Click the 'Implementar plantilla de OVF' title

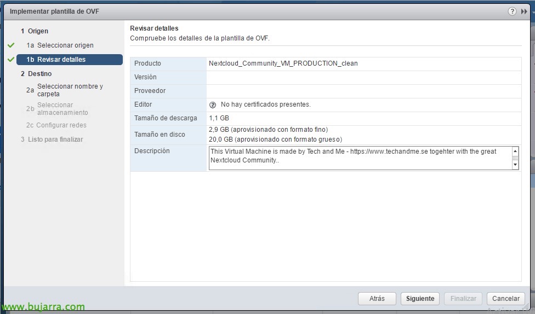55,11
